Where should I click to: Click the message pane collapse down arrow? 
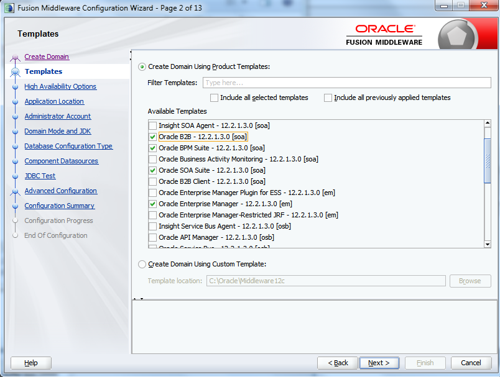142,299
